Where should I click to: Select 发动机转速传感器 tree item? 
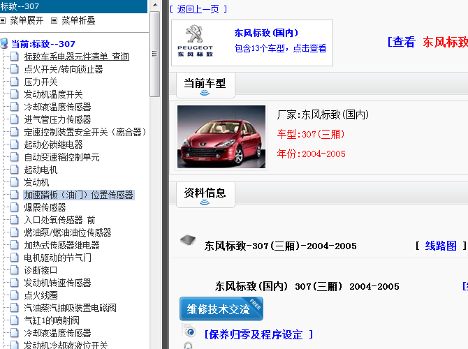tap(57, 283)
